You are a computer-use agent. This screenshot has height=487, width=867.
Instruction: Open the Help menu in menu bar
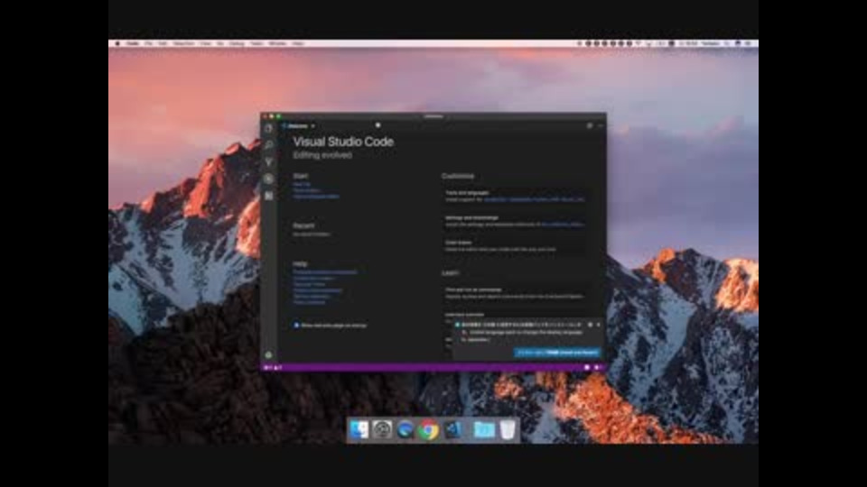[298, 43]
